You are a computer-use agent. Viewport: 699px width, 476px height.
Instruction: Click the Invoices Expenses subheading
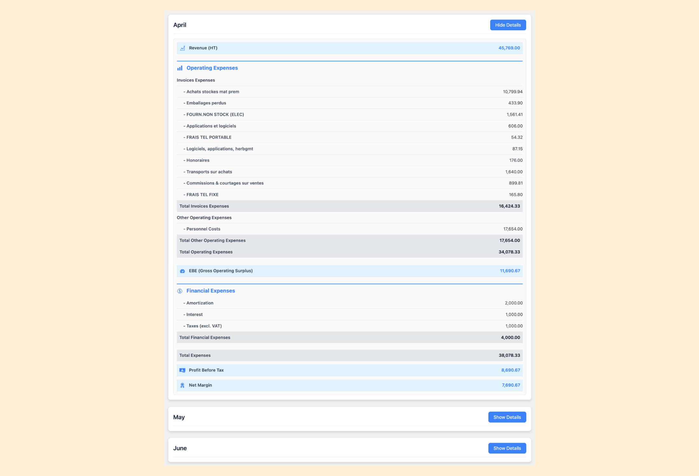[x=196, y=80]
